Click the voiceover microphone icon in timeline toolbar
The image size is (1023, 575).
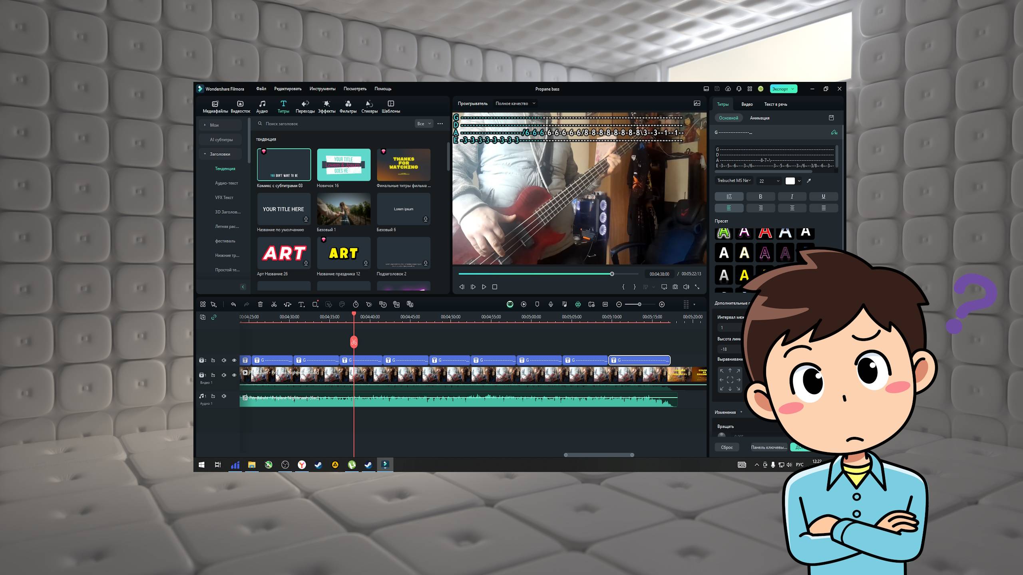[x=551, y=304]
